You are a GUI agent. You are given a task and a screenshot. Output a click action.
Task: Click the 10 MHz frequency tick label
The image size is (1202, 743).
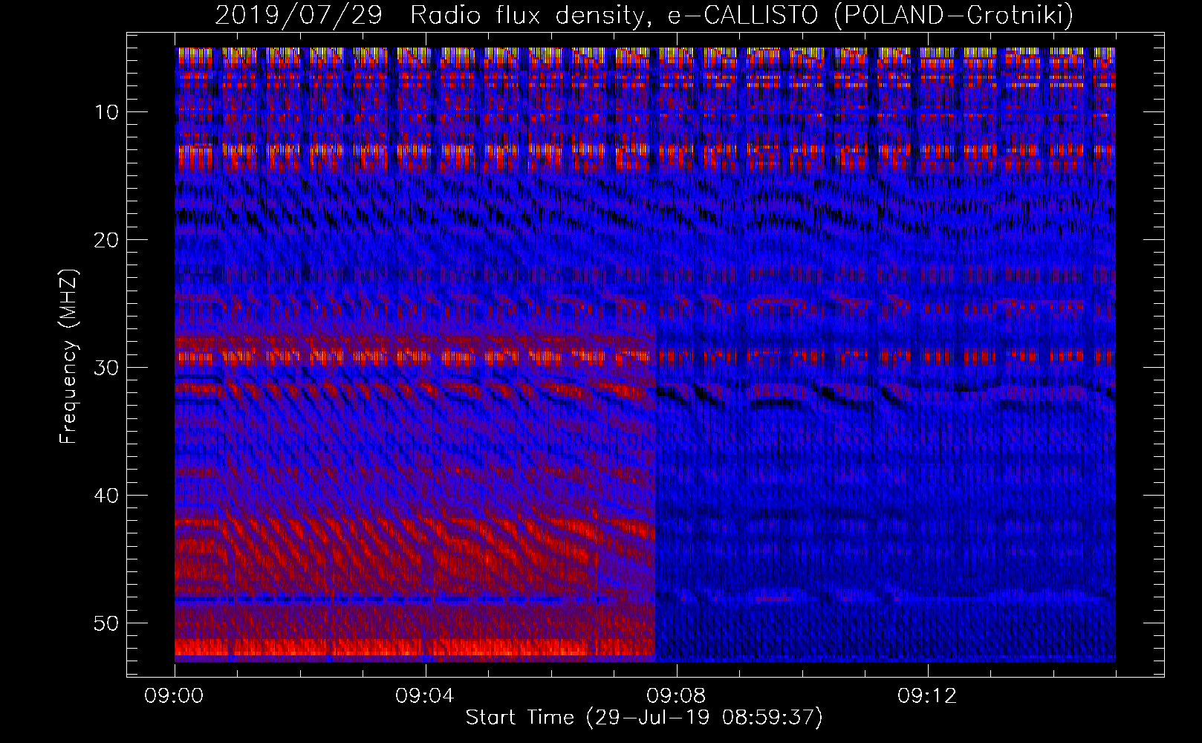point(107,112)
